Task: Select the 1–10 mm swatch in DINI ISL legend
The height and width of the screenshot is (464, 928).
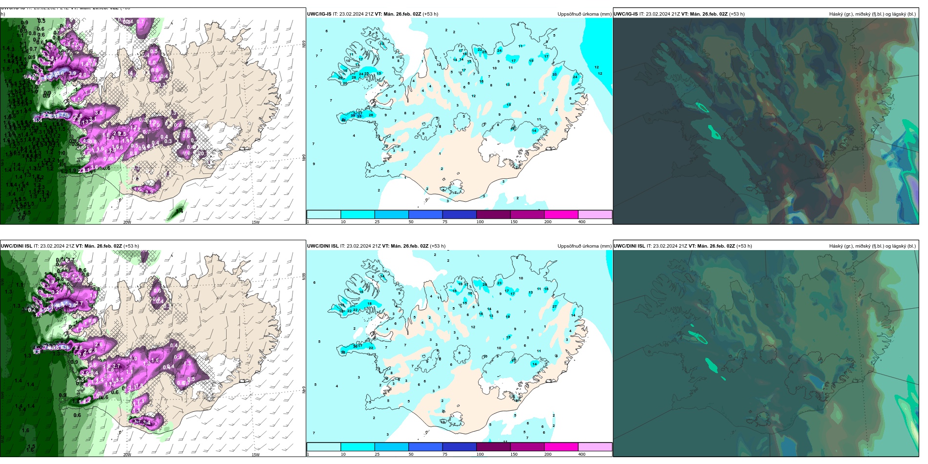Action: point(323,447)
